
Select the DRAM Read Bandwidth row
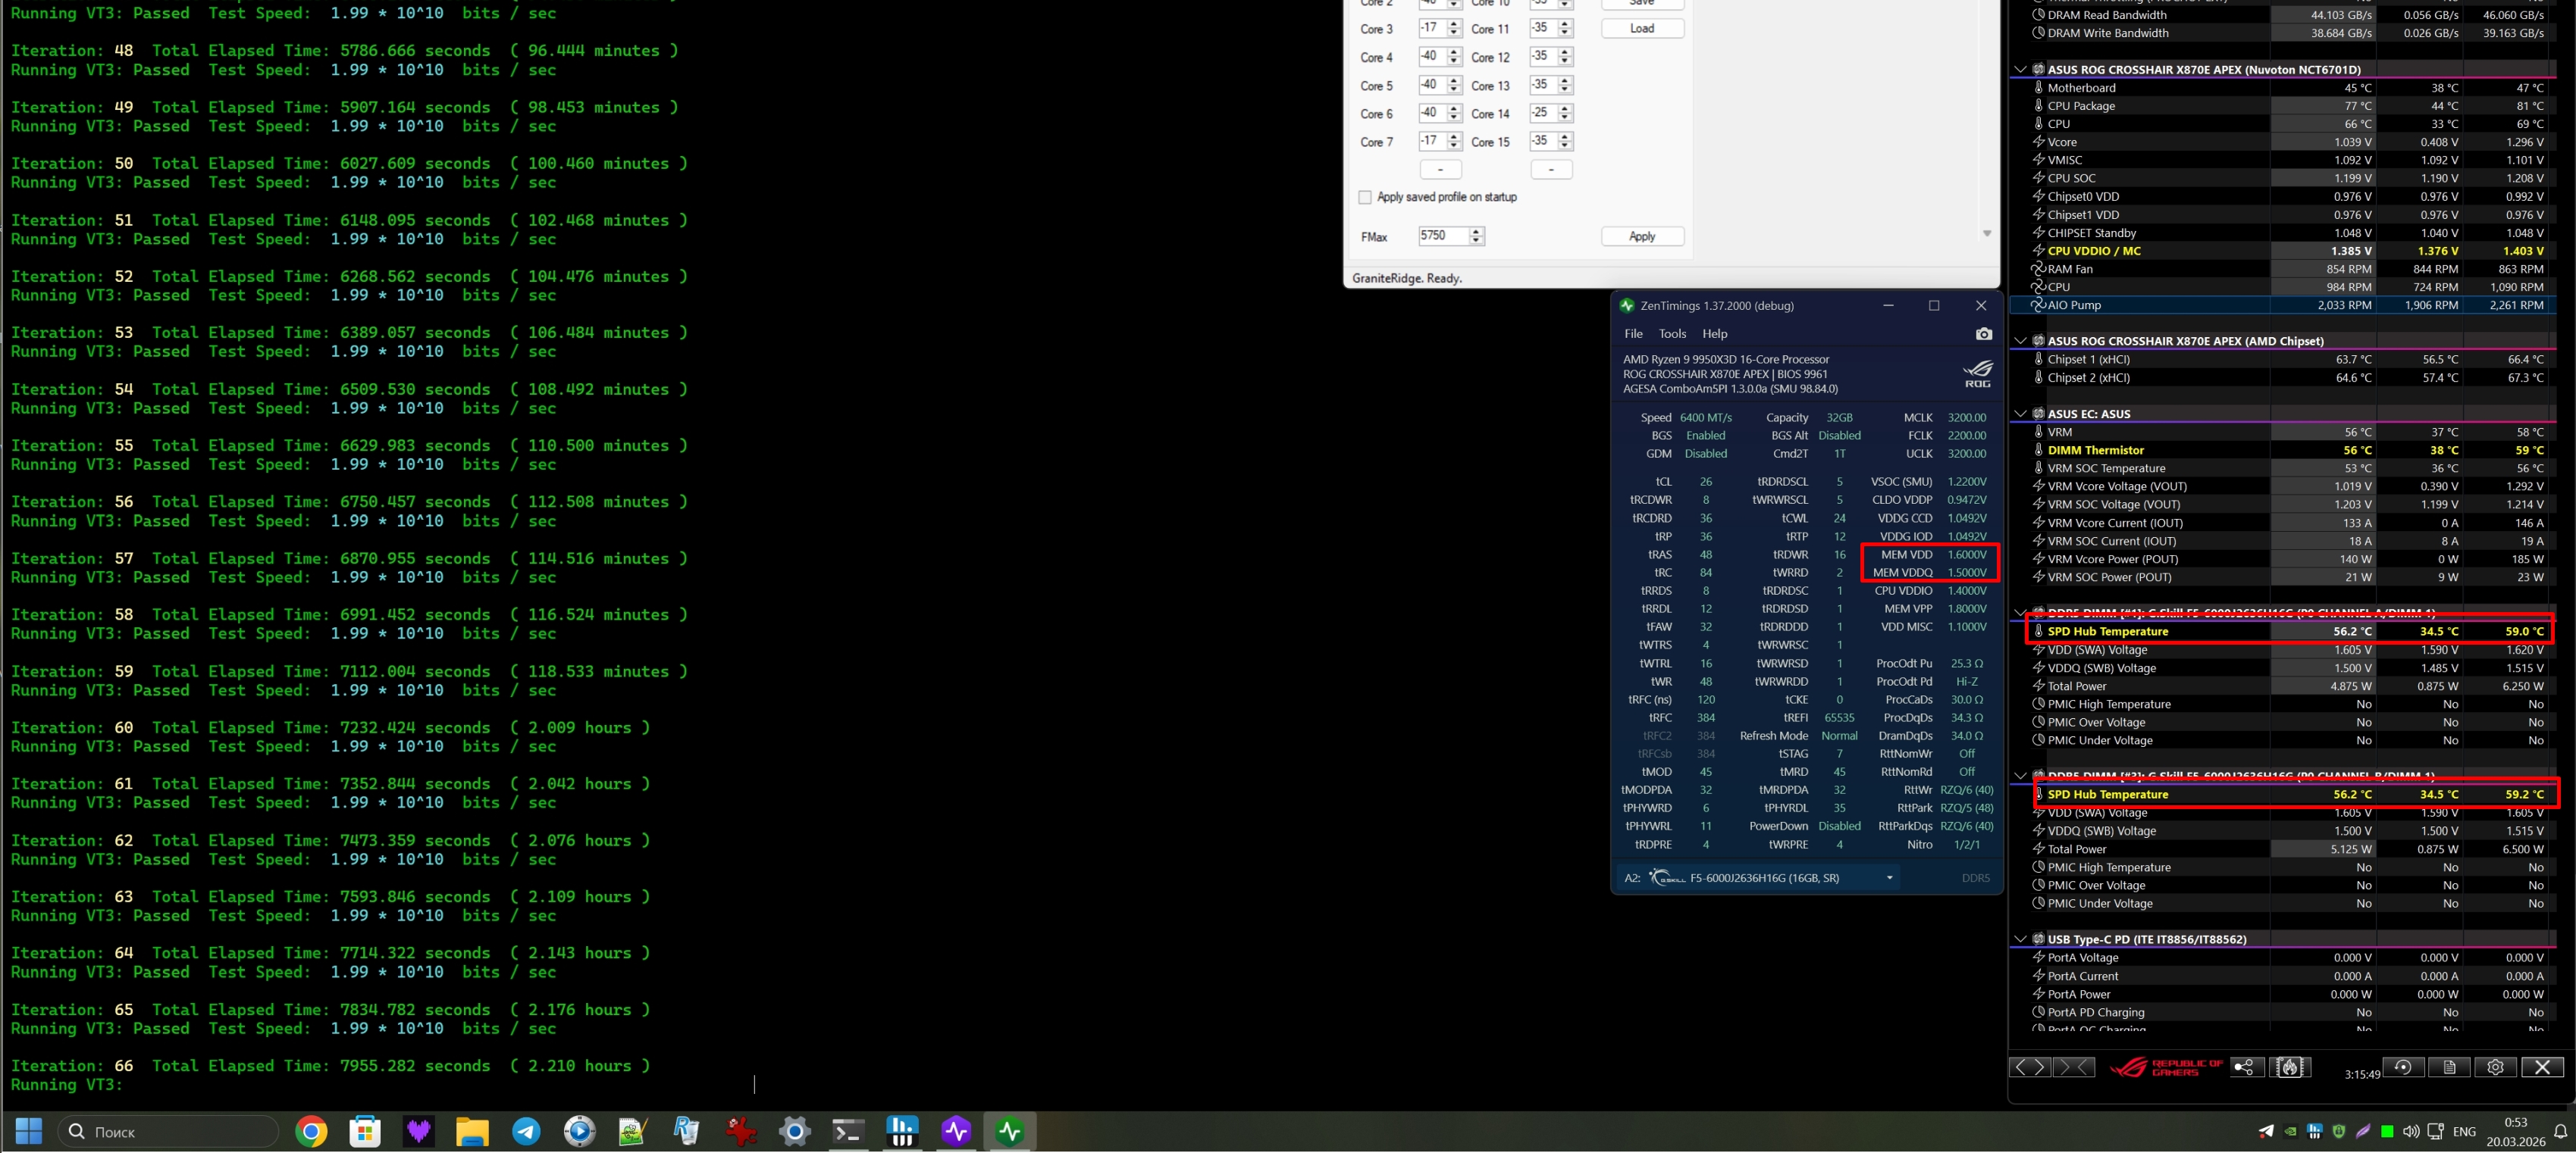click(x=2290, y=15)
